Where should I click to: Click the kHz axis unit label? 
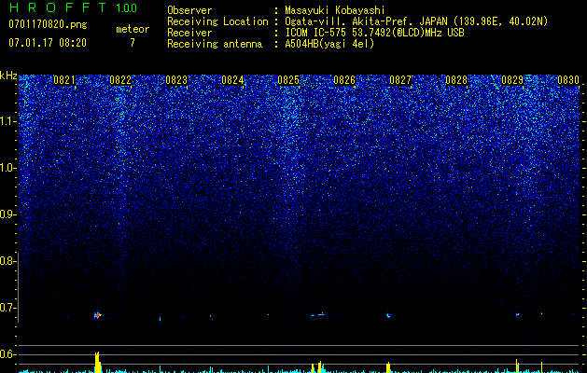[x=8, y=76]
